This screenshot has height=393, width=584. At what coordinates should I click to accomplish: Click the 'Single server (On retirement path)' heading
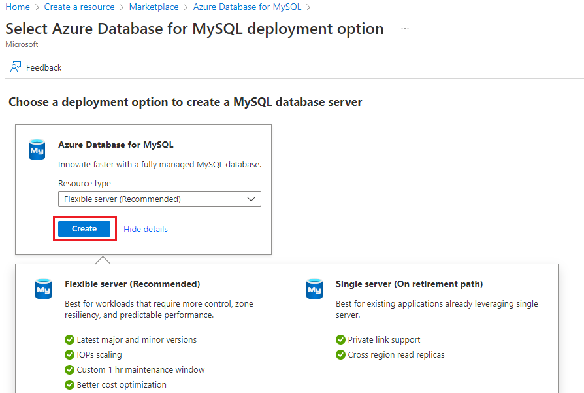click(x=410, y=284)
